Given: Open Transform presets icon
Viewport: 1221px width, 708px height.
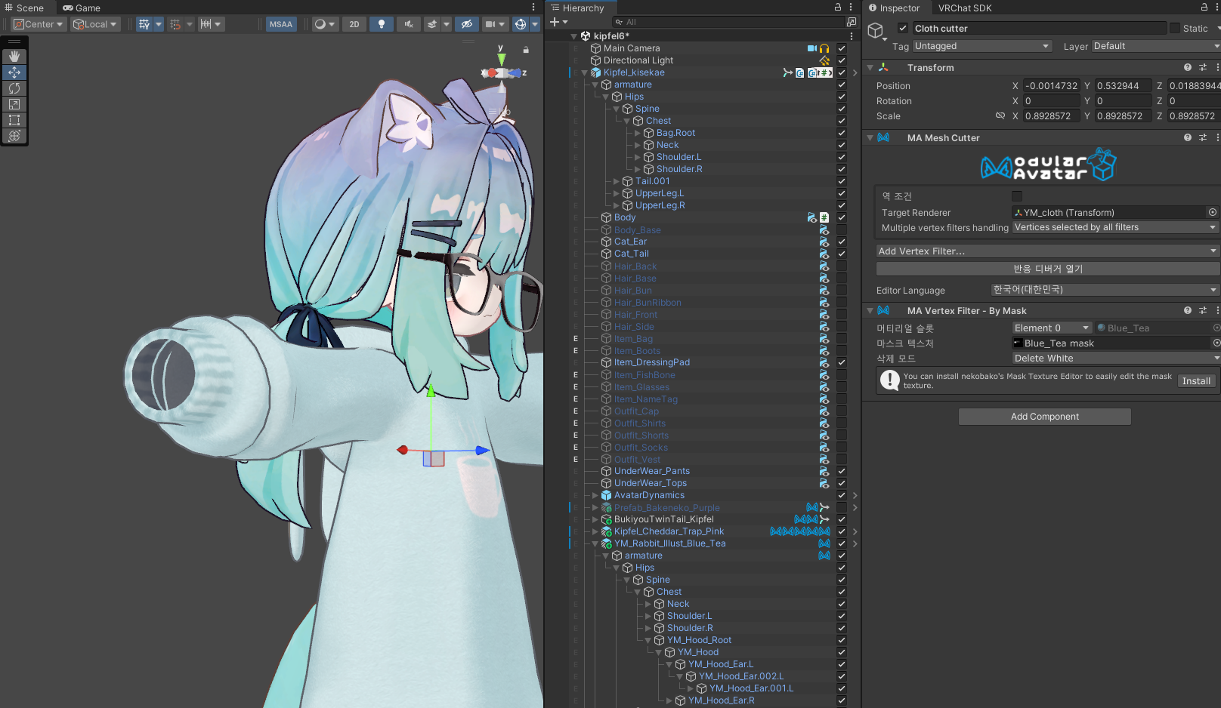Looking at the screenshot, I should [1203, 68].
